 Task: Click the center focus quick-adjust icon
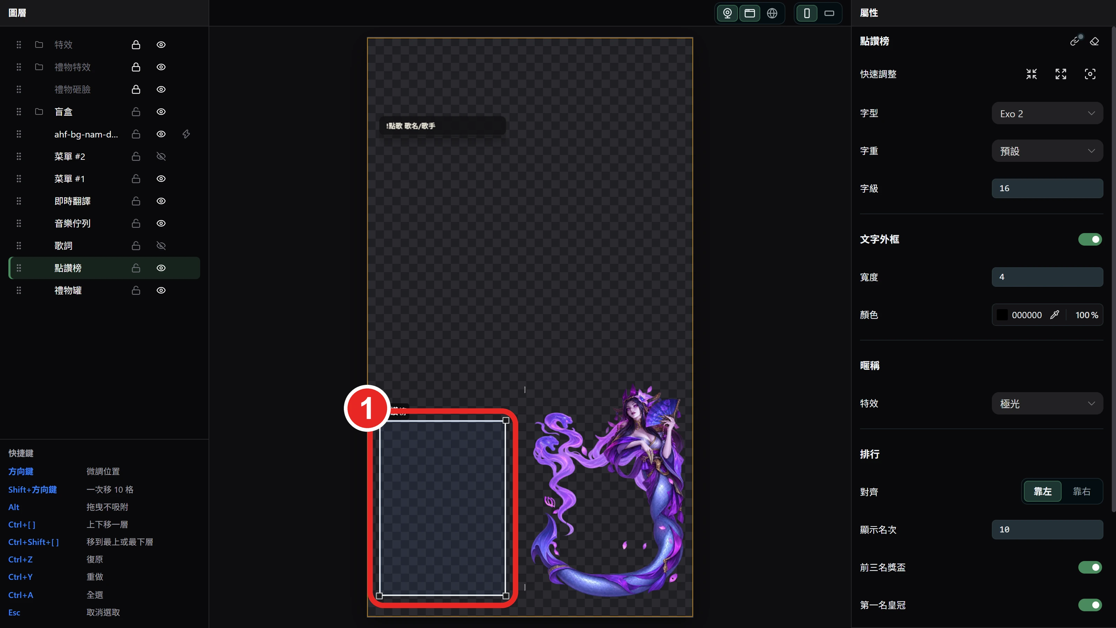pos(1090,74)
